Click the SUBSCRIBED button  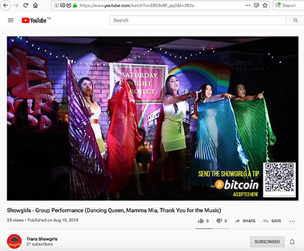(268, 242)
